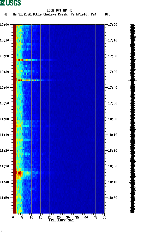Click the 50 Hz frequency axis label
144x234 pixels.
pos(104,217)
